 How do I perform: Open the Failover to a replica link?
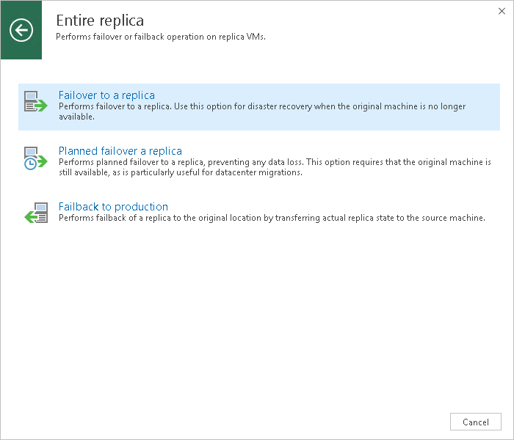tap(106, 95)
